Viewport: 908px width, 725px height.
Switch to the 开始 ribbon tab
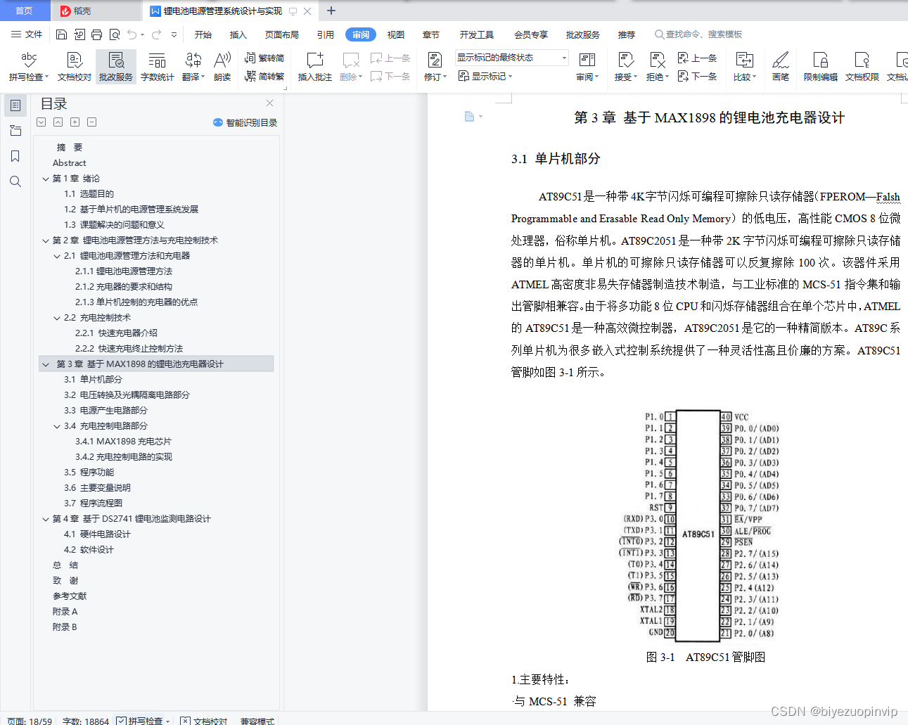(x=203, y=34)
